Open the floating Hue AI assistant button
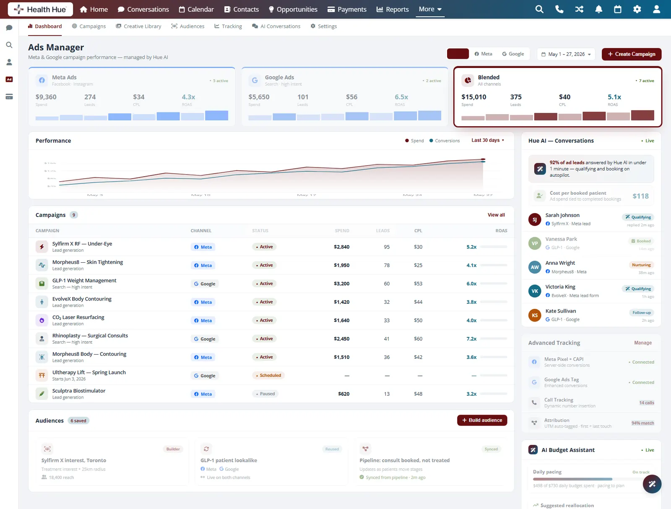This screenshot has width=671, height=509. coord(652,484)
